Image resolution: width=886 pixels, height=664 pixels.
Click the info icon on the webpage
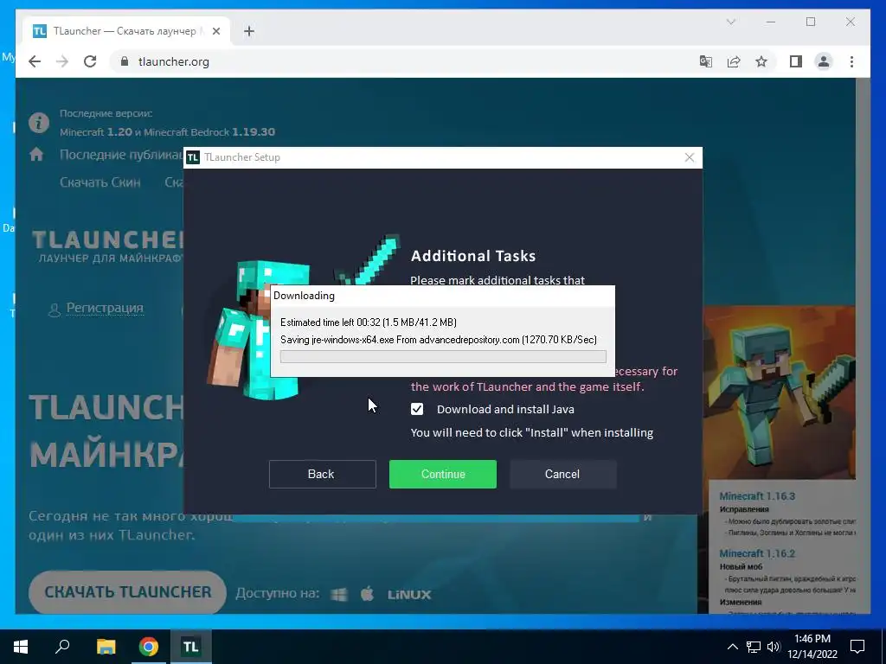pos(39,123)
